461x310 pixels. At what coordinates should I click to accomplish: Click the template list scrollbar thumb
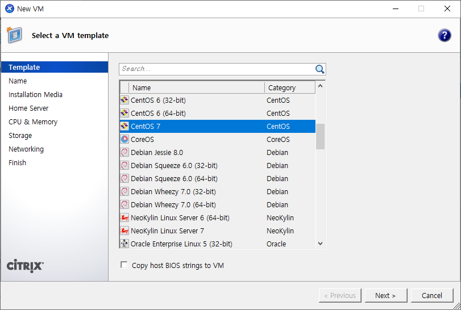(321, 136)
